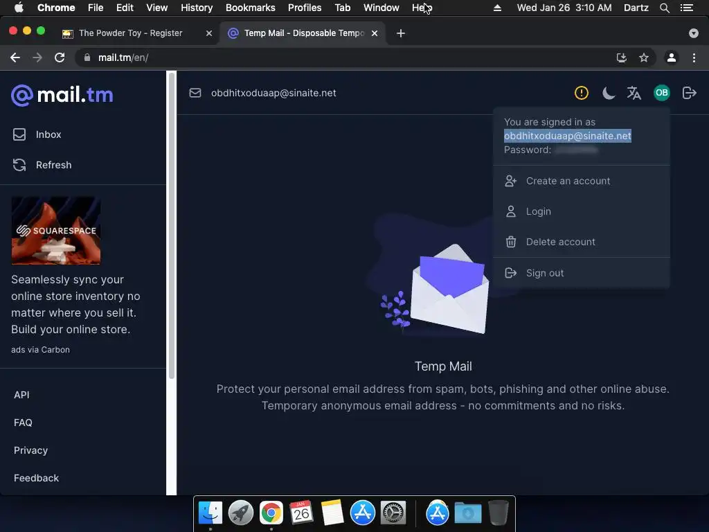Screen dimensions: 709x532
Task: Open the Bookmarks menu
Action: point(251,8)
